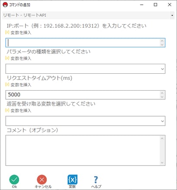Click the up arrow of the comment box scrollbar
The height and width of the screenshot is (190, 177).
click(162, 138)
